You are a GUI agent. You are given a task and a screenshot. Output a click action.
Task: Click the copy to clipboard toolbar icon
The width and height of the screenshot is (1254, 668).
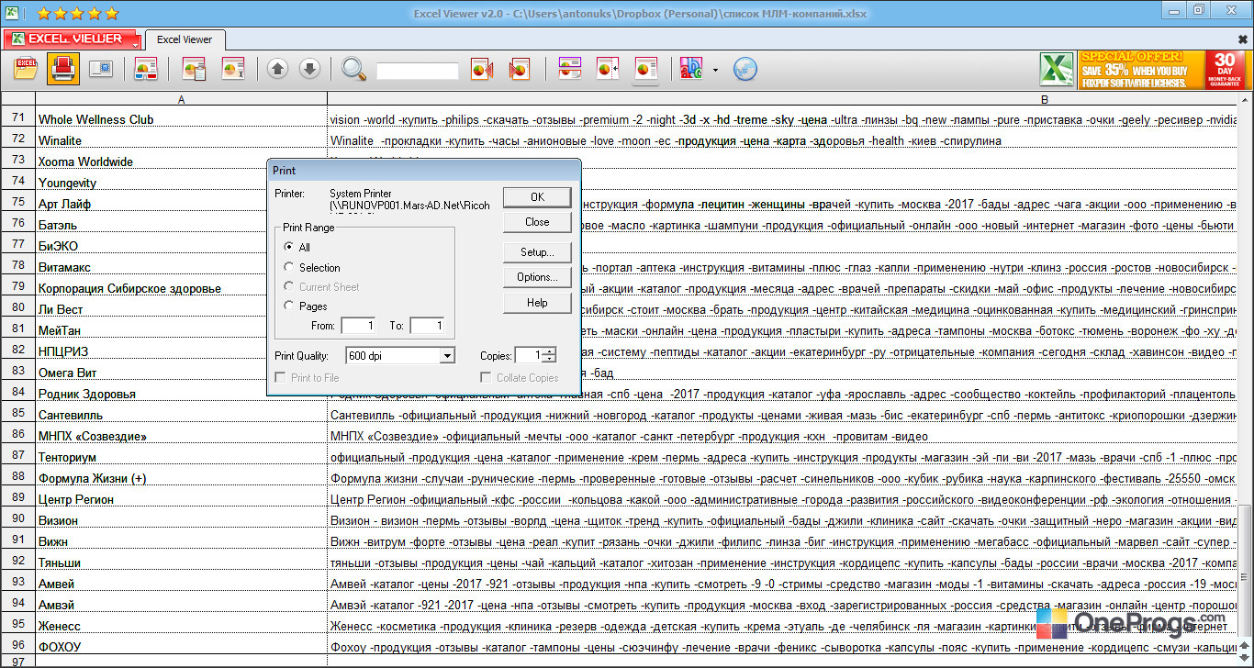tap(194, 69)
